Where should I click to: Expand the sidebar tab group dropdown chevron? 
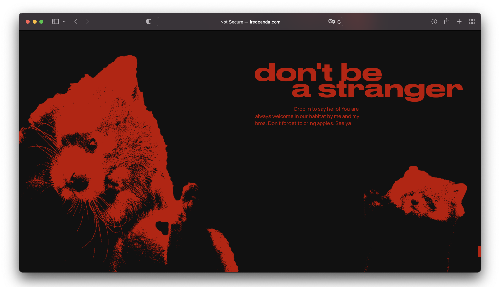[64, 22]
